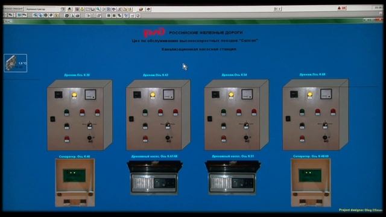Click analog meter gauge on К.54 panel

[x=247, y=94]
